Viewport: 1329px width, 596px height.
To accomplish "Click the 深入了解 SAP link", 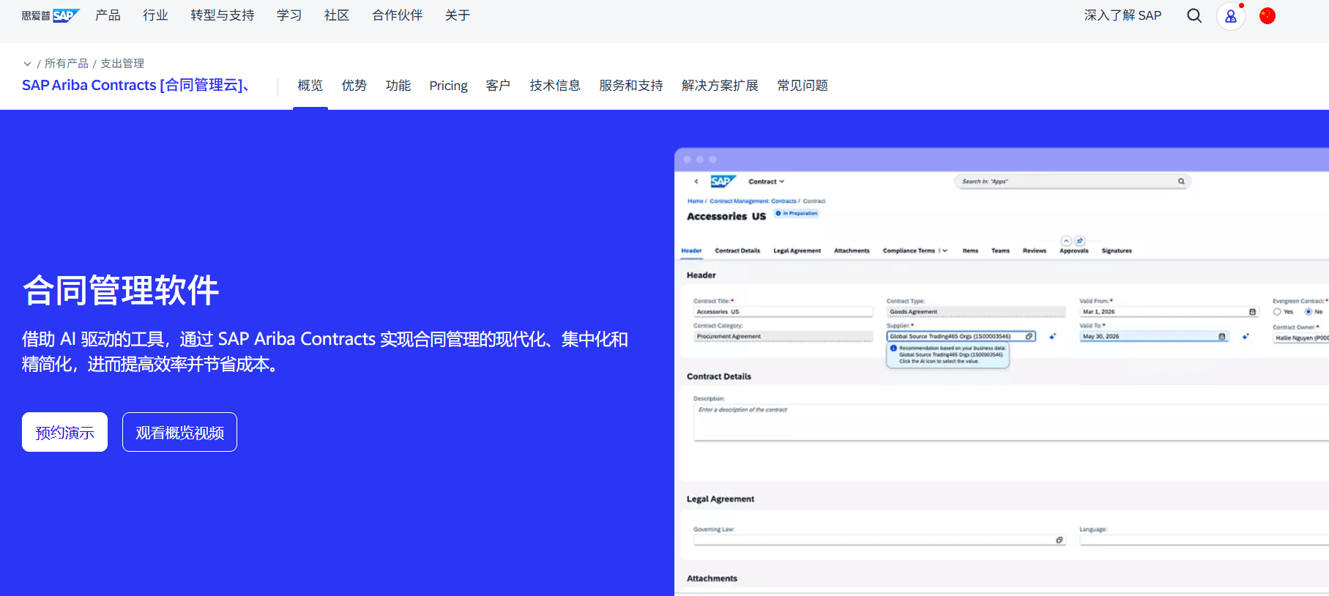I will 1123,15.
